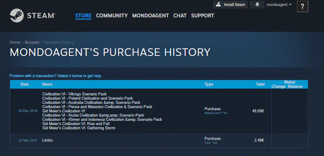Open the notifications bell icon

(257, 5)
